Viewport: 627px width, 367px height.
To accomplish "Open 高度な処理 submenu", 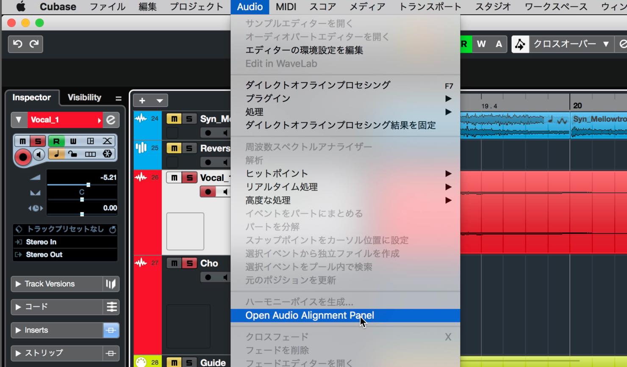I will pyautogui.click(x=345, y=200).
